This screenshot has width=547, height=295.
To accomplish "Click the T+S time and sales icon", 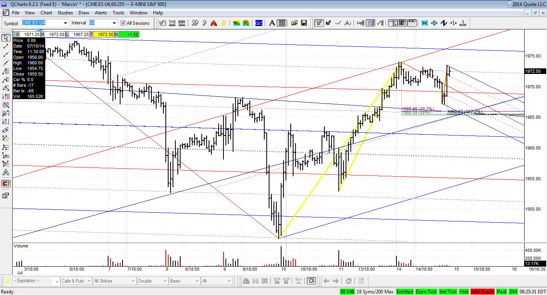I will point(172,23).
